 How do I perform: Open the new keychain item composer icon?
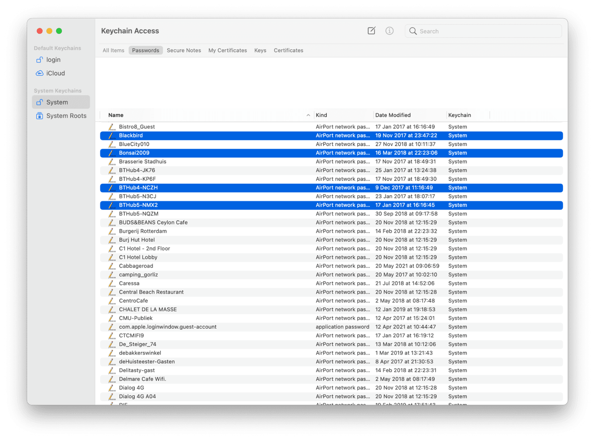371,31
